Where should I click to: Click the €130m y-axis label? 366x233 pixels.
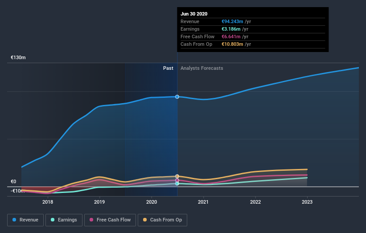[18, 57]
